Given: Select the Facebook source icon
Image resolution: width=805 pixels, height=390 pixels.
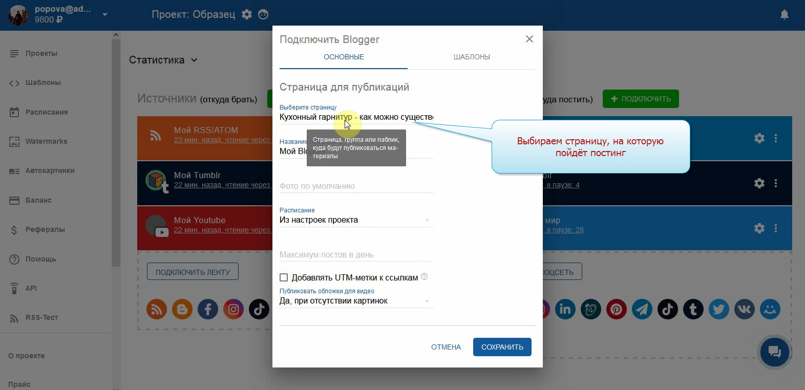Looking at the screenshot, I should [x=208, y=309].
